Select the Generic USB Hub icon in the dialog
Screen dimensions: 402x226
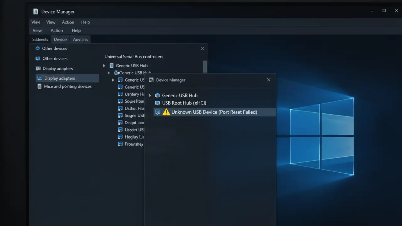pyautogui.click(x=157, y=95)
